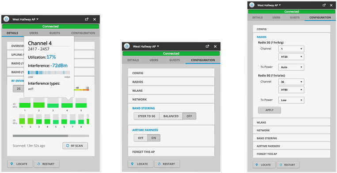Click interference low-to-high gradient bar

pyautogui.click(x=49, y=72)
